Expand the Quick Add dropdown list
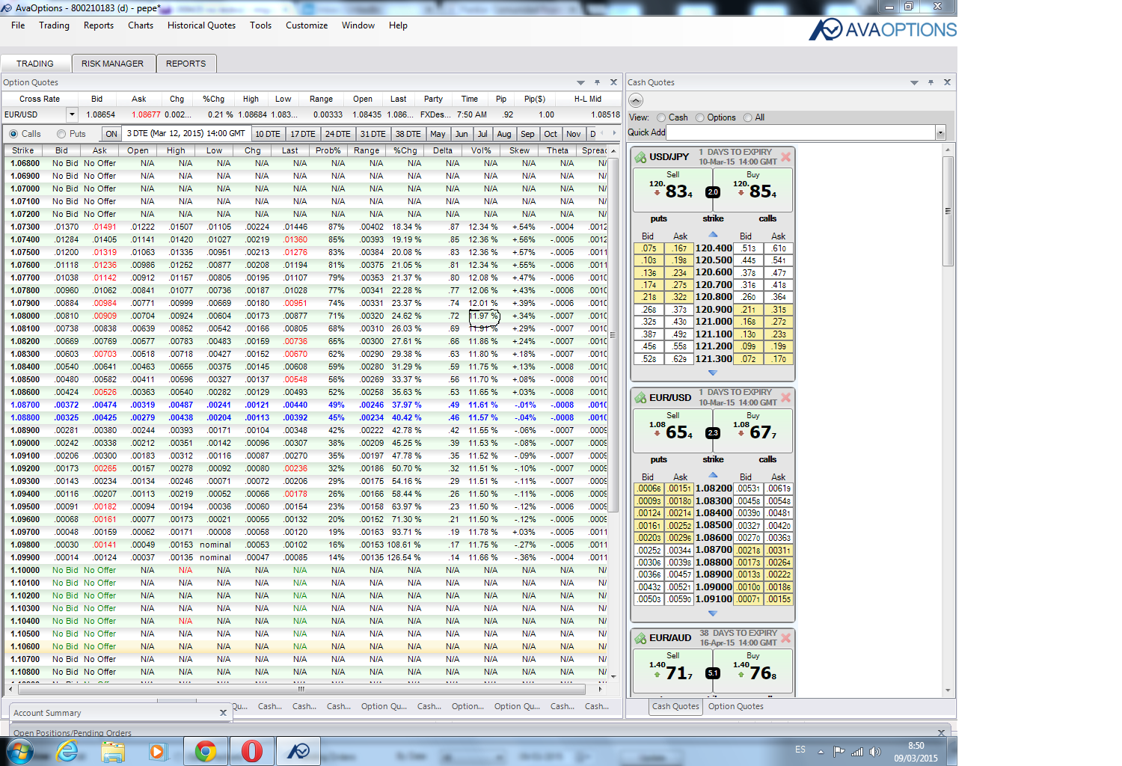Viewport: 1122px width, 766px height. point(940,133)
